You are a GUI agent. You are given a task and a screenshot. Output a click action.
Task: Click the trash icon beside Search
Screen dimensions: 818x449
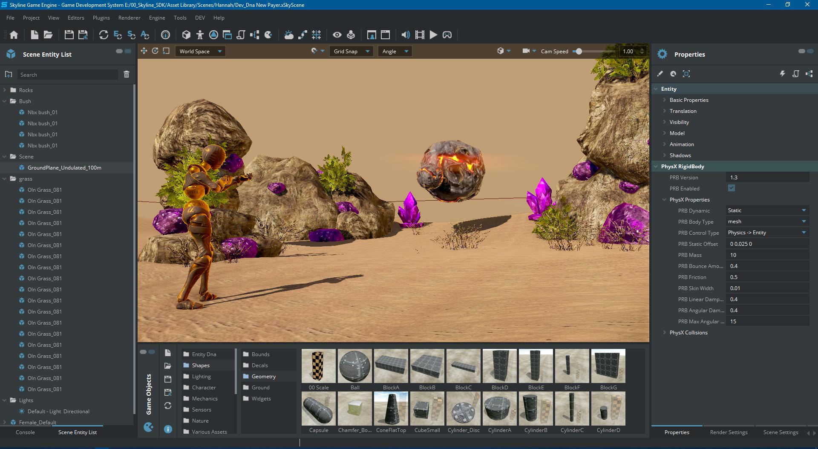[x=127, y=75]
